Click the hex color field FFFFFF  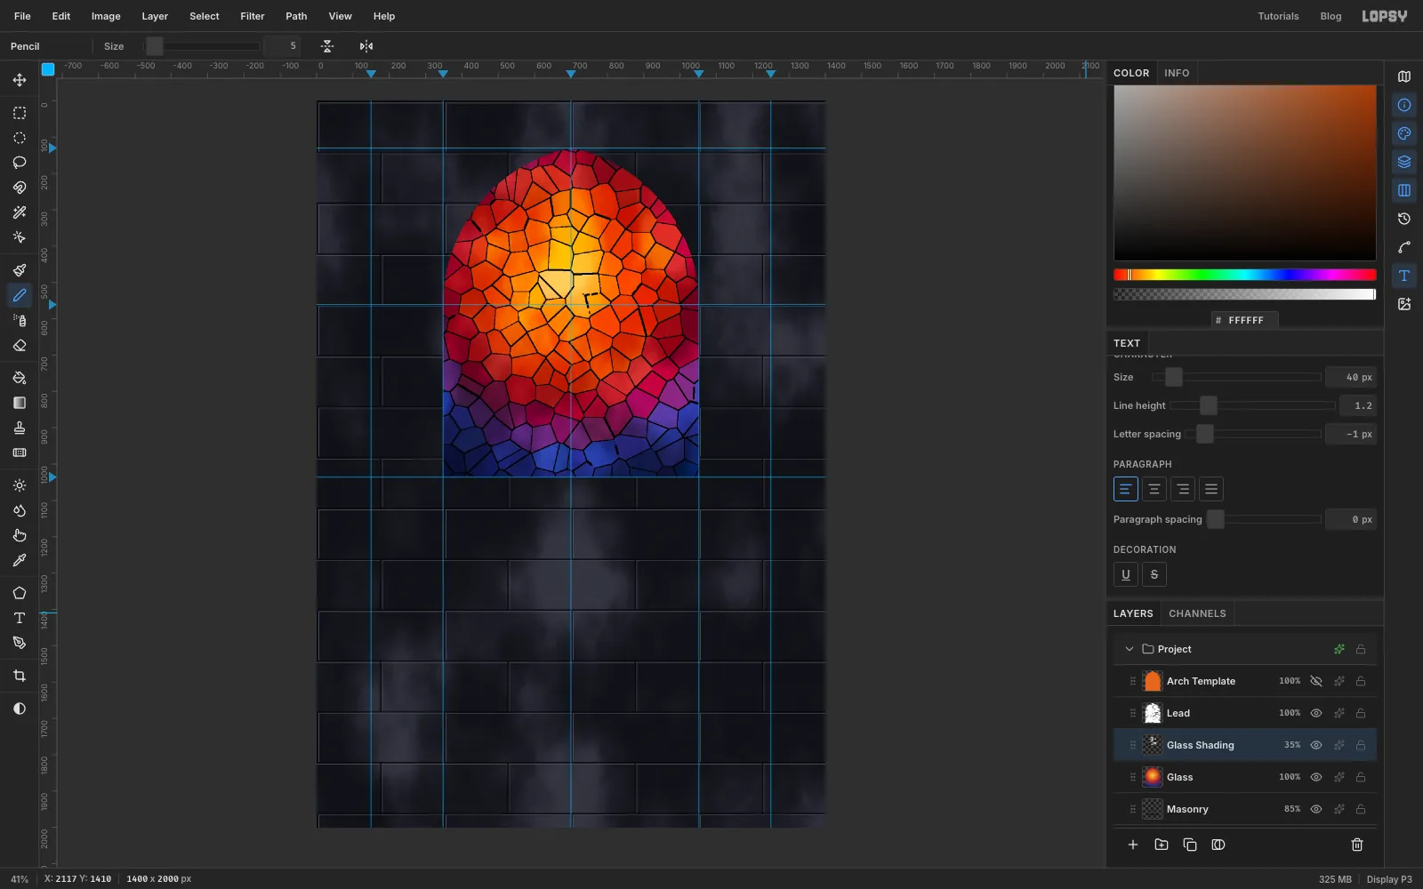pos(1245,320)
